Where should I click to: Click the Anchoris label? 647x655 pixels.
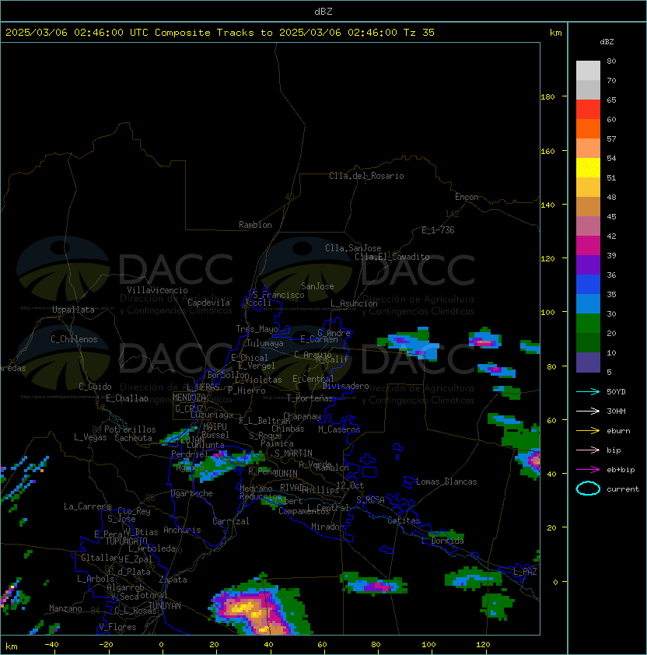(182, 530)
